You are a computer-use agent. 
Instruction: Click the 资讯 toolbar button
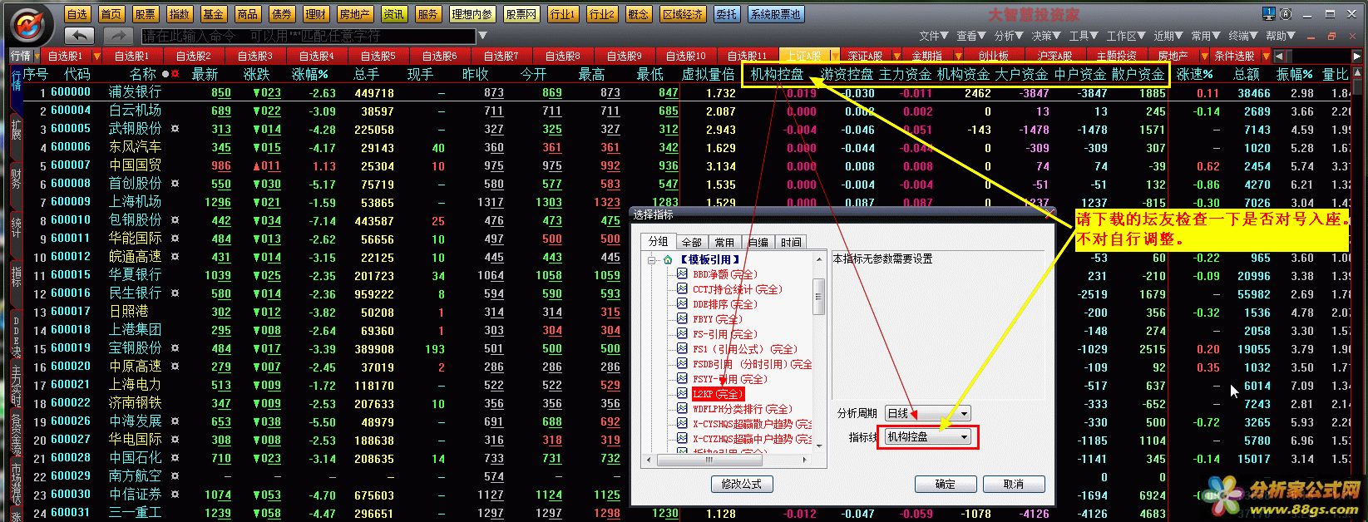pos(394,14)
